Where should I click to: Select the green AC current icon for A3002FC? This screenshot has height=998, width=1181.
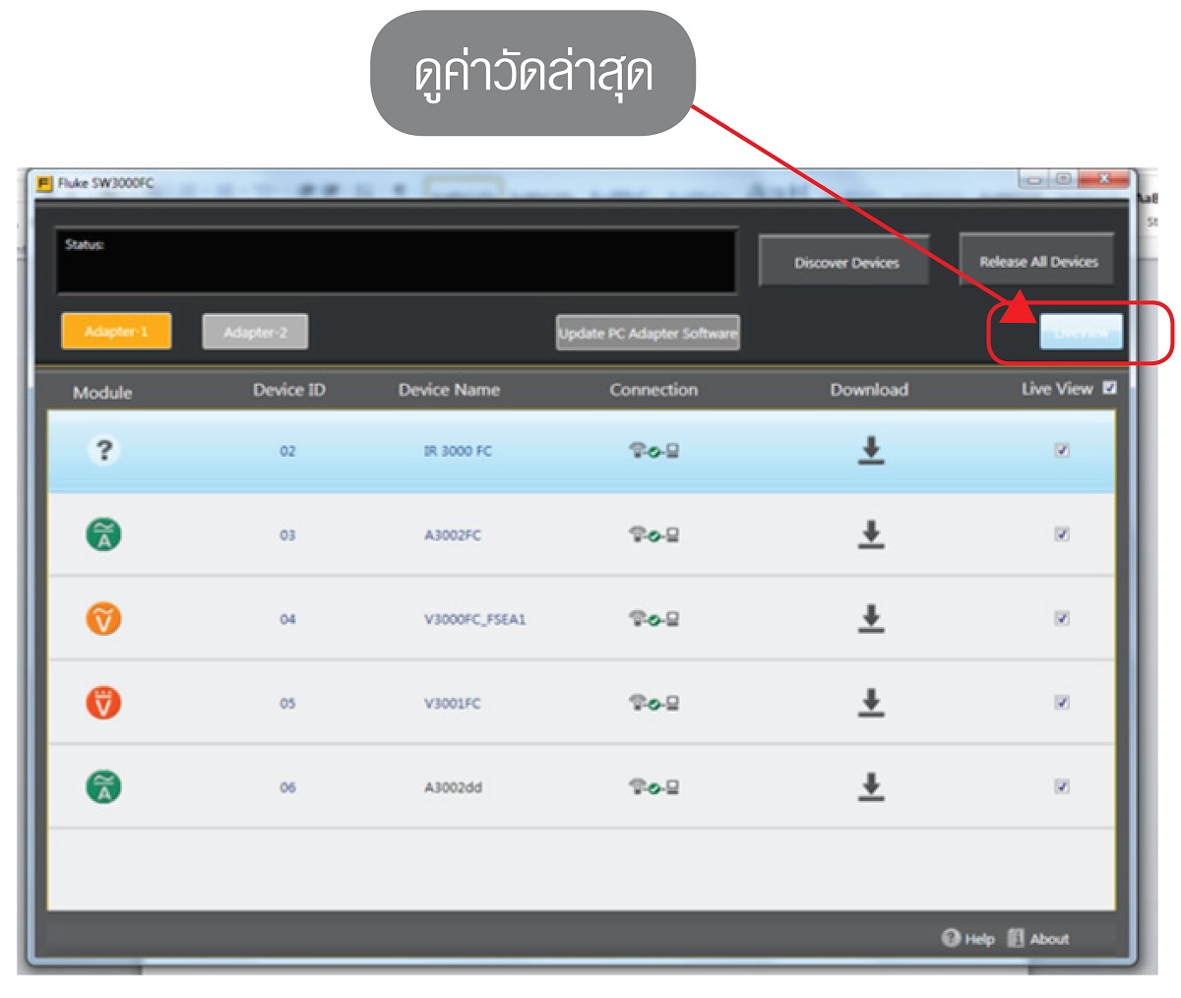click(x=103, y=535)
